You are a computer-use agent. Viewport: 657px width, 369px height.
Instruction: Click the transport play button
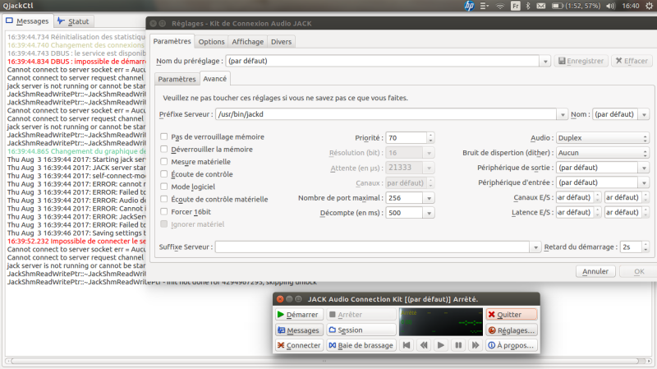pos(441,345)
